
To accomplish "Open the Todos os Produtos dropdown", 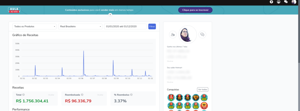I will coord(35,27).
